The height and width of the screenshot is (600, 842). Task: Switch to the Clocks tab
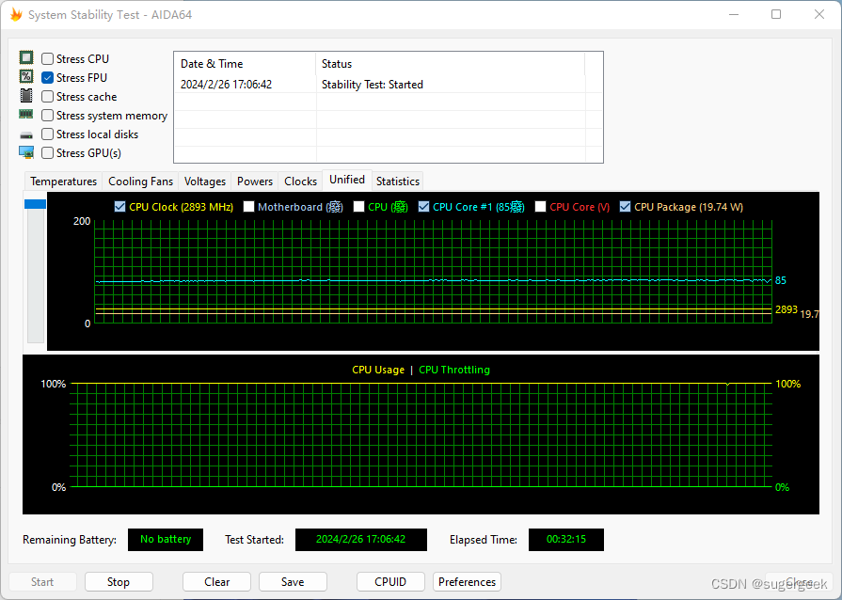click(x=300, y=182)
